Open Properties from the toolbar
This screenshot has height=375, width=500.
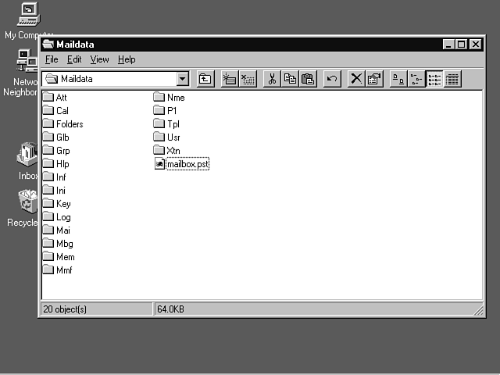[x=374, y=79]
